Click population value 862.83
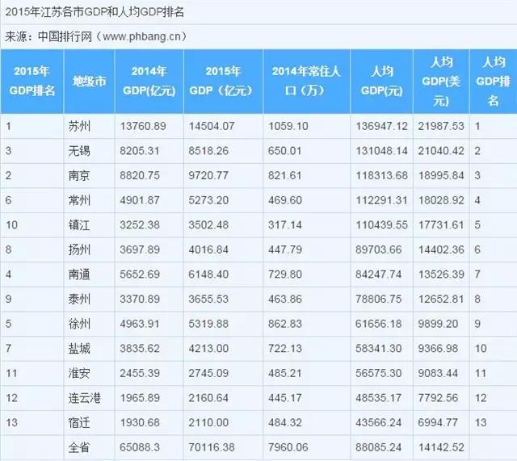 285,324
